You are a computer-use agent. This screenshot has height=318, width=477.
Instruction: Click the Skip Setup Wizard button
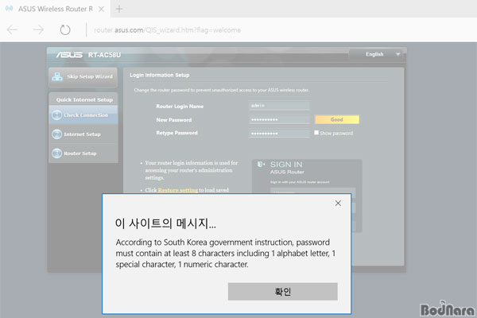pos(83,76)
